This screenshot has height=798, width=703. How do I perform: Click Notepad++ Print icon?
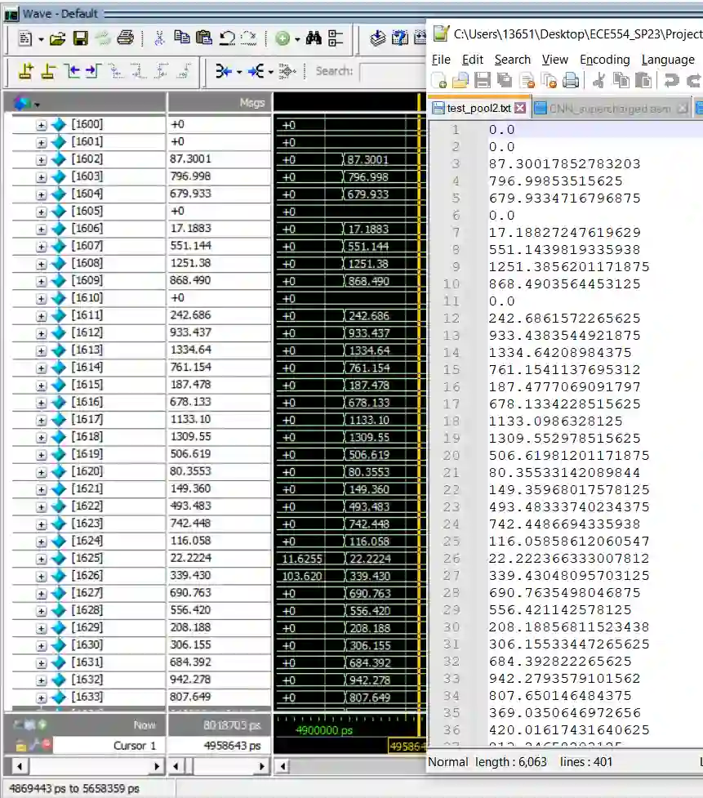pyautogui.click(x=571, y=80)
